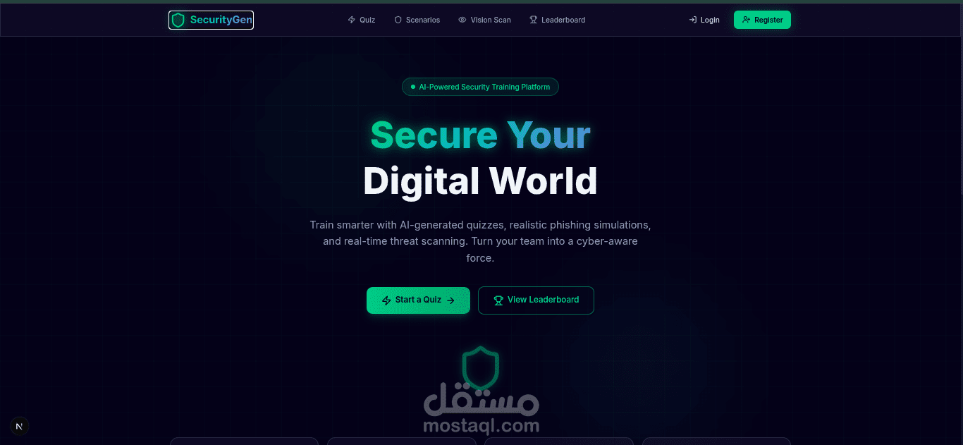Click the sign-in arrow icon beside Login
The height and width of the screenshot is (445, 963).
click(x=693, y=20)
